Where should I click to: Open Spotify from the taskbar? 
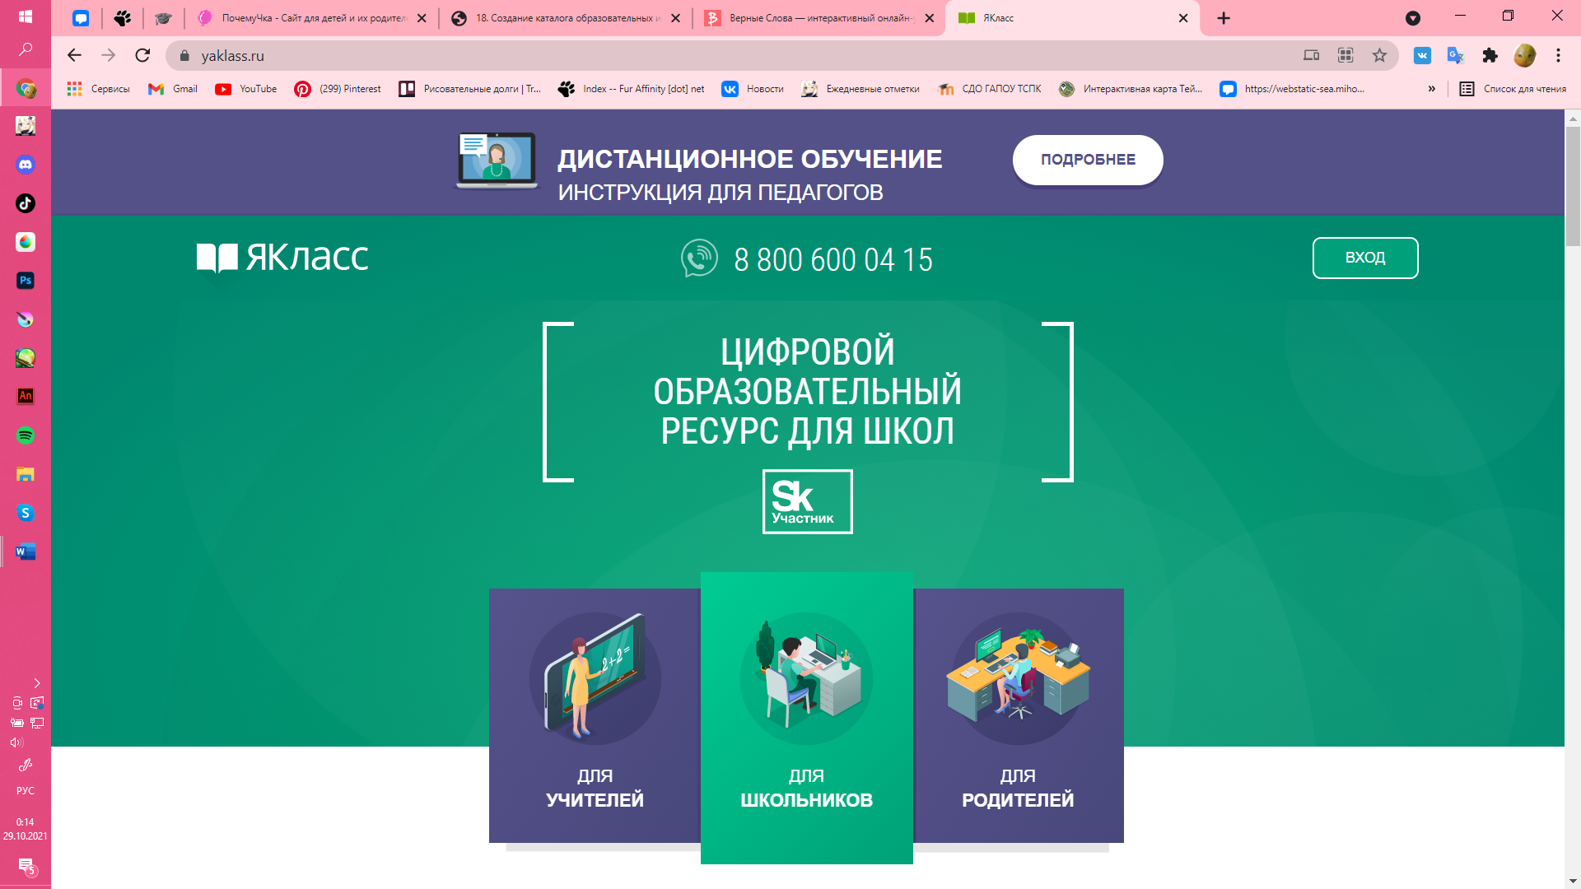click(x=26, y=435)
